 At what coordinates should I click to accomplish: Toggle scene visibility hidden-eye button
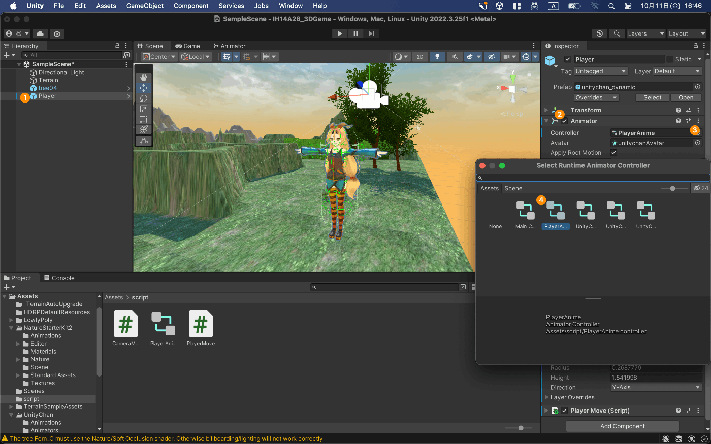491,57
